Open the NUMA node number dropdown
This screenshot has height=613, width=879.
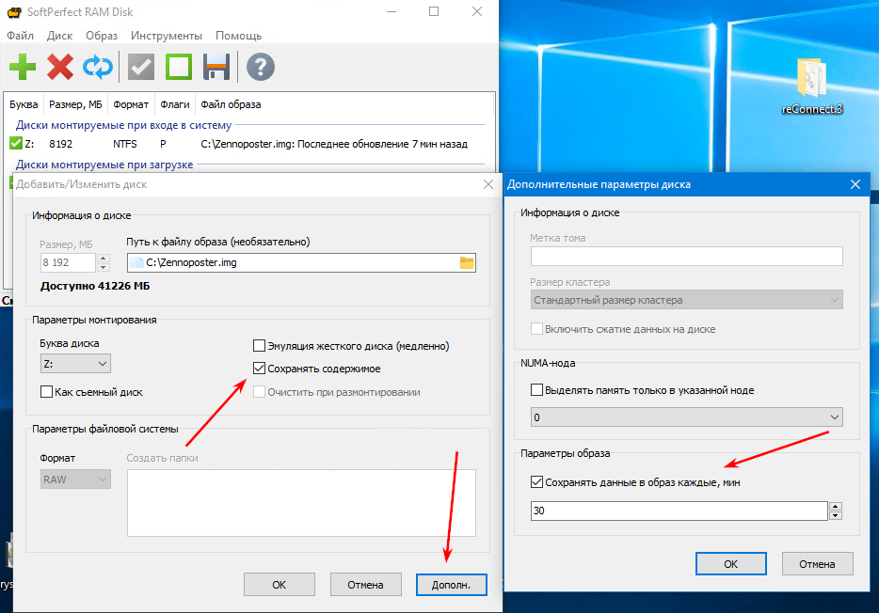[x=686, y=417]
